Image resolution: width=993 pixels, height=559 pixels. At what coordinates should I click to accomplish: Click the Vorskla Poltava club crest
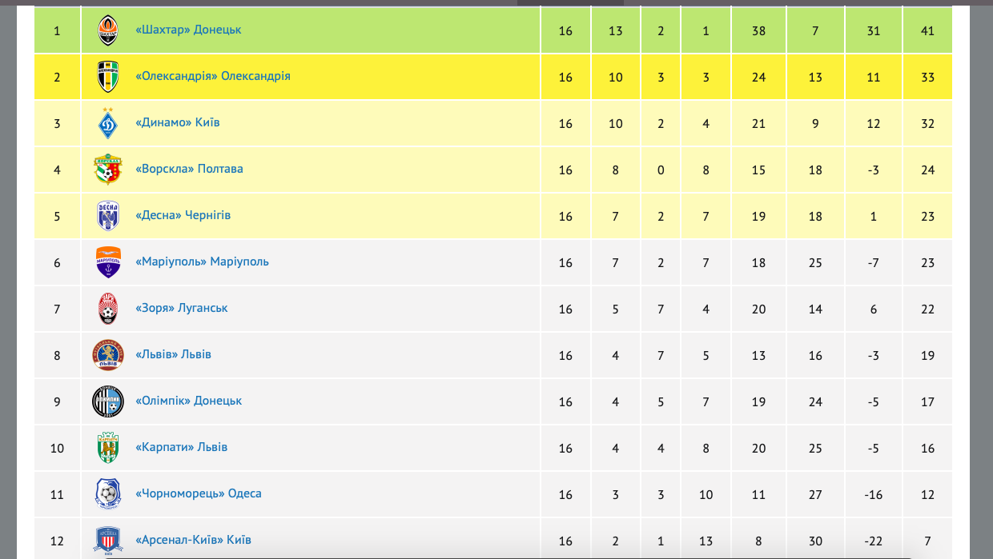coord(108,170)
